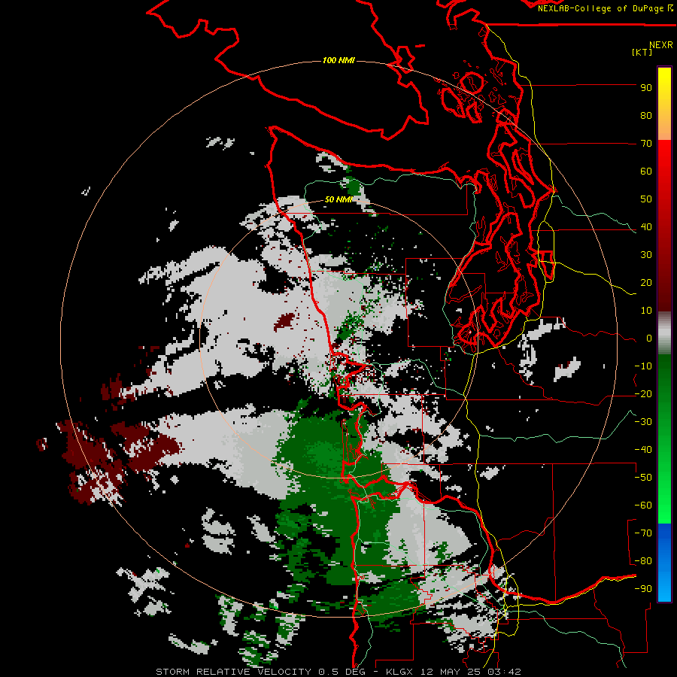Viewport: 677px width, 677px height.
Task: Click the -30 value on velocity scale
Action: point(643,422)
